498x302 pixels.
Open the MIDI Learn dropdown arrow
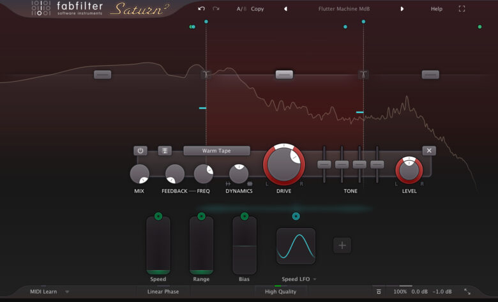(67, 292)
